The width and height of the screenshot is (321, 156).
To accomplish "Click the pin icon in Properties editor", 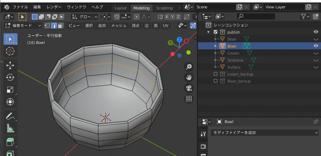I will pyautogui.click(x=316, y=122).
